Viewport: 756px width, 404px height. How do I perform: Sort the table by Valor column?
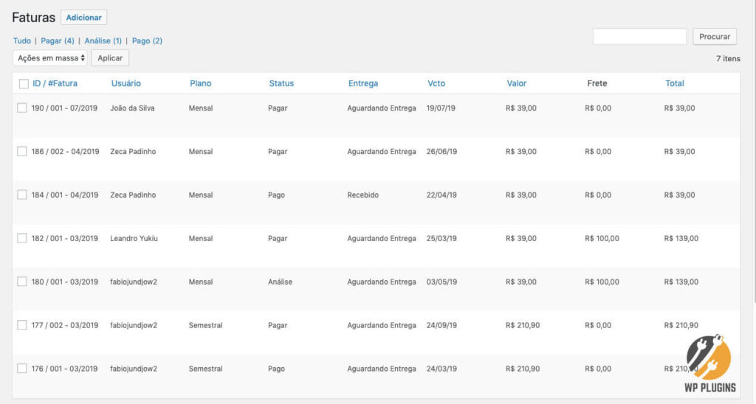[x=516, y=83]
